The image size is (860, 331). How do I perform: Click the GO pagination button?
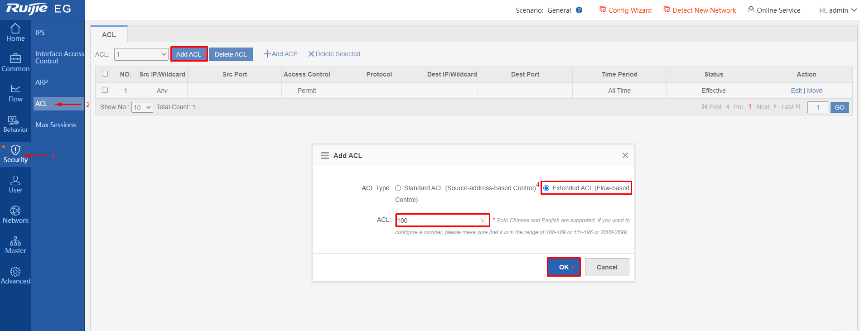point(840,107)
